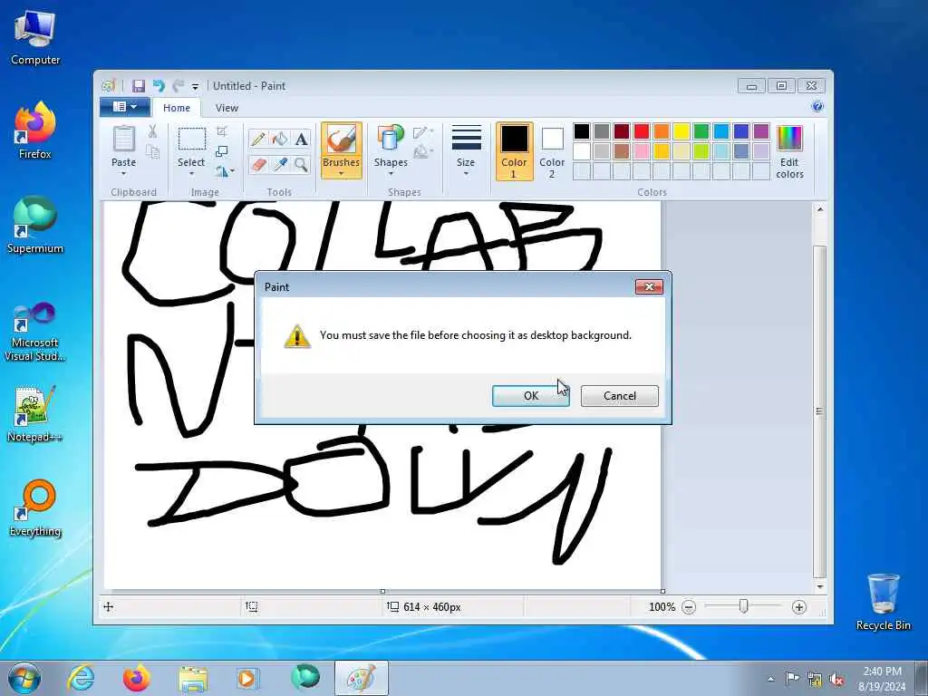Click Cancel in the Paint dialog
928x696 pixels.
(x=620, y=396)
